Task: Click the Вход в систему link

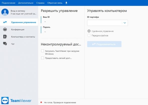Action: click(x=18, y=11)
